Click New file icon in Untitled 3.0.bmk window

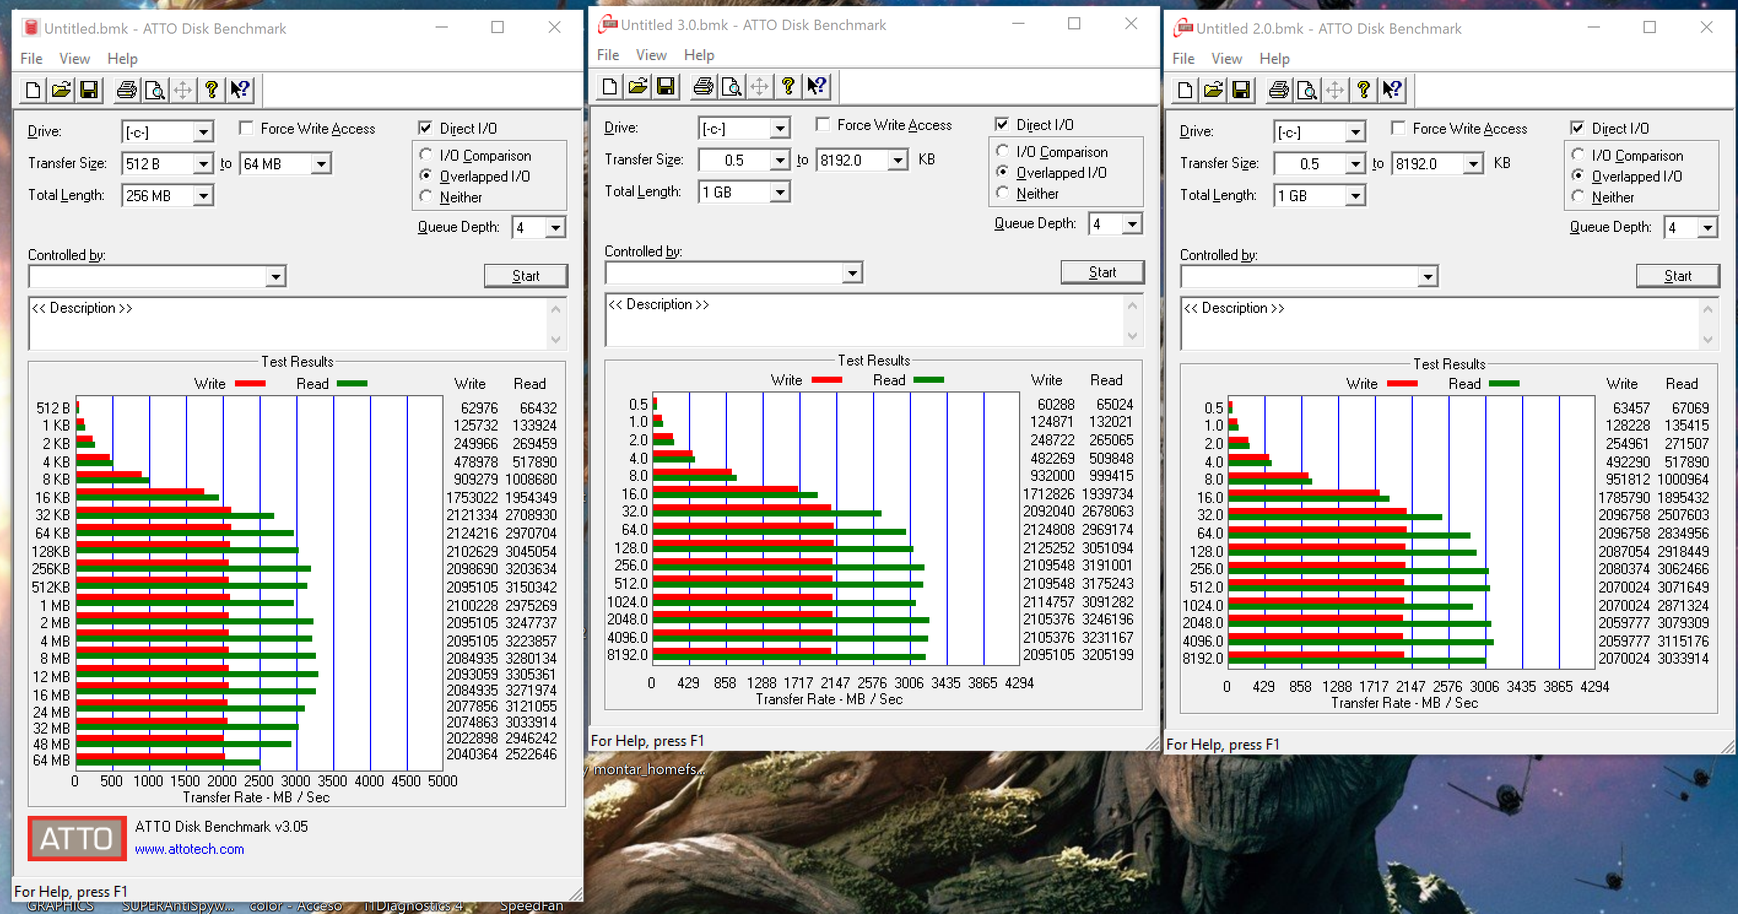(x=610, y=86)
